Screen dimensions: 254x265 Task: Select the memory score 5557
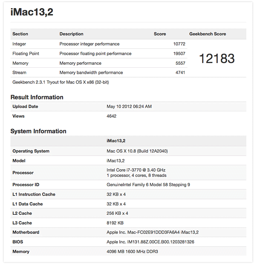pos(180,63)
